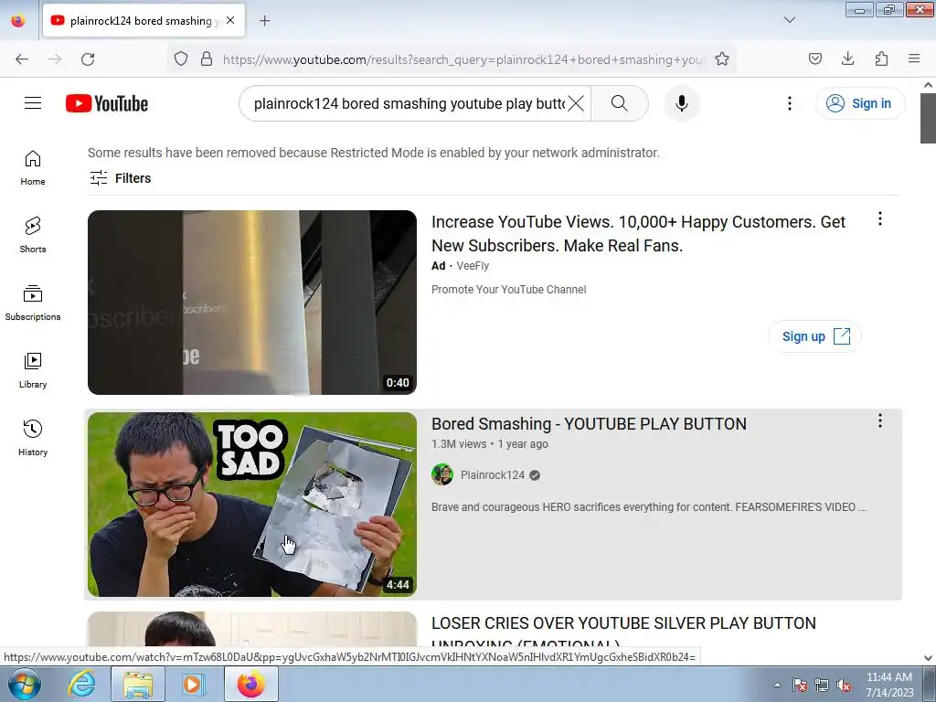This screenshot has height=702, width=936.
Task: Open options menu for VeeFly ad
Action: tap(880, 219)
